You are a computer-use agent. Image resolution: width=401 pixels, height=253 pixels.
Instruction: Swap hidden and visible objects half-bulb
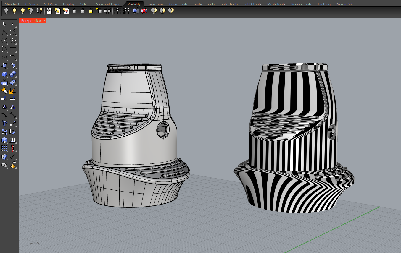pyautogui.click(x=30, y=11)
